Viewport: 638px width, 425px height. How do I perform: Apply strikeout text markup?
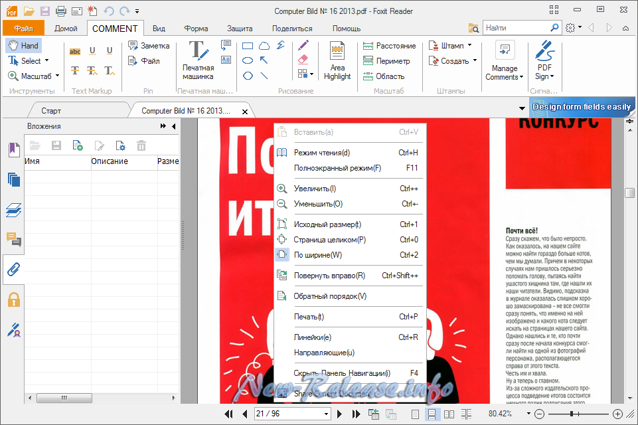tap(75, 70)
